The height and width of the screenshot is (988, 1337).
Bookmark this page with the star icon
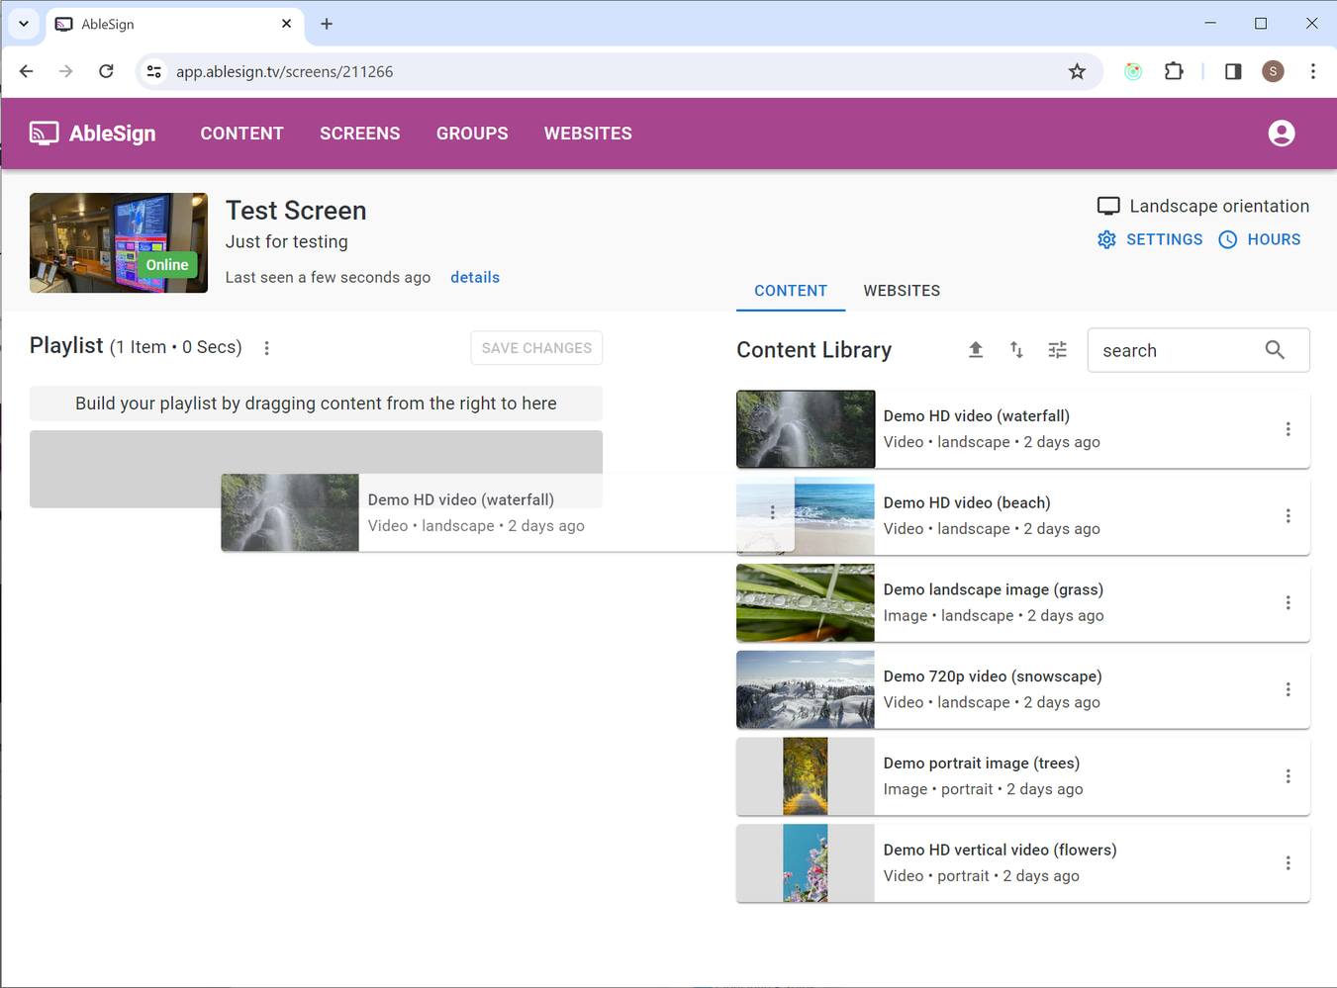click(x=1077, y=71)
